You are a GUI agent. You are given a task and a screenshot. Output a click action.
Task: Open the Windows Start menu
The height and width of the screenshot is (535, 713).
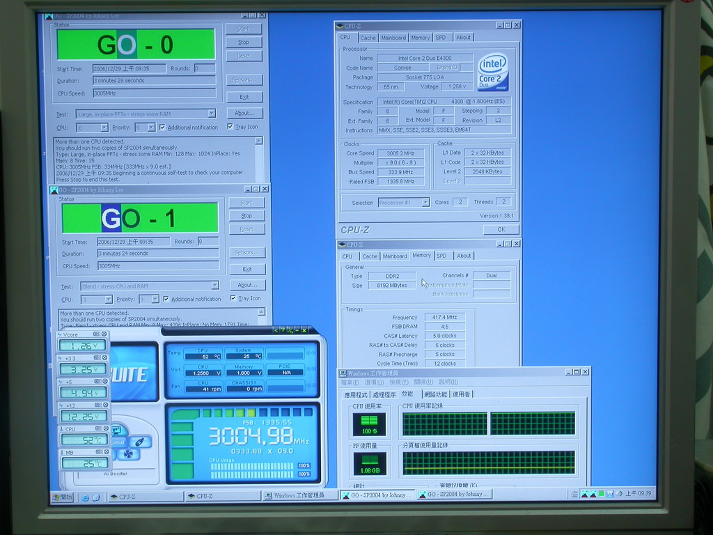pos(62,497)
